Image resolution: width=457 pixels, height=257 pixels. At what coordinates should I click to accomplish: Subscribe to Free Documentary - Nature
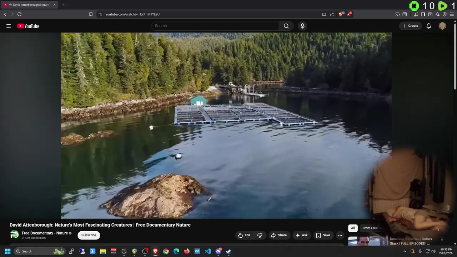pos(89,235)
